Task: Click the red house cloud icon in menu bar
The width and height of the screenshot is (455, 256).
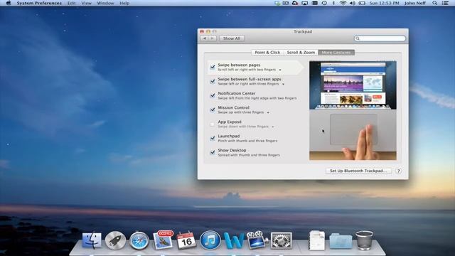Action: tap(295, 3)
